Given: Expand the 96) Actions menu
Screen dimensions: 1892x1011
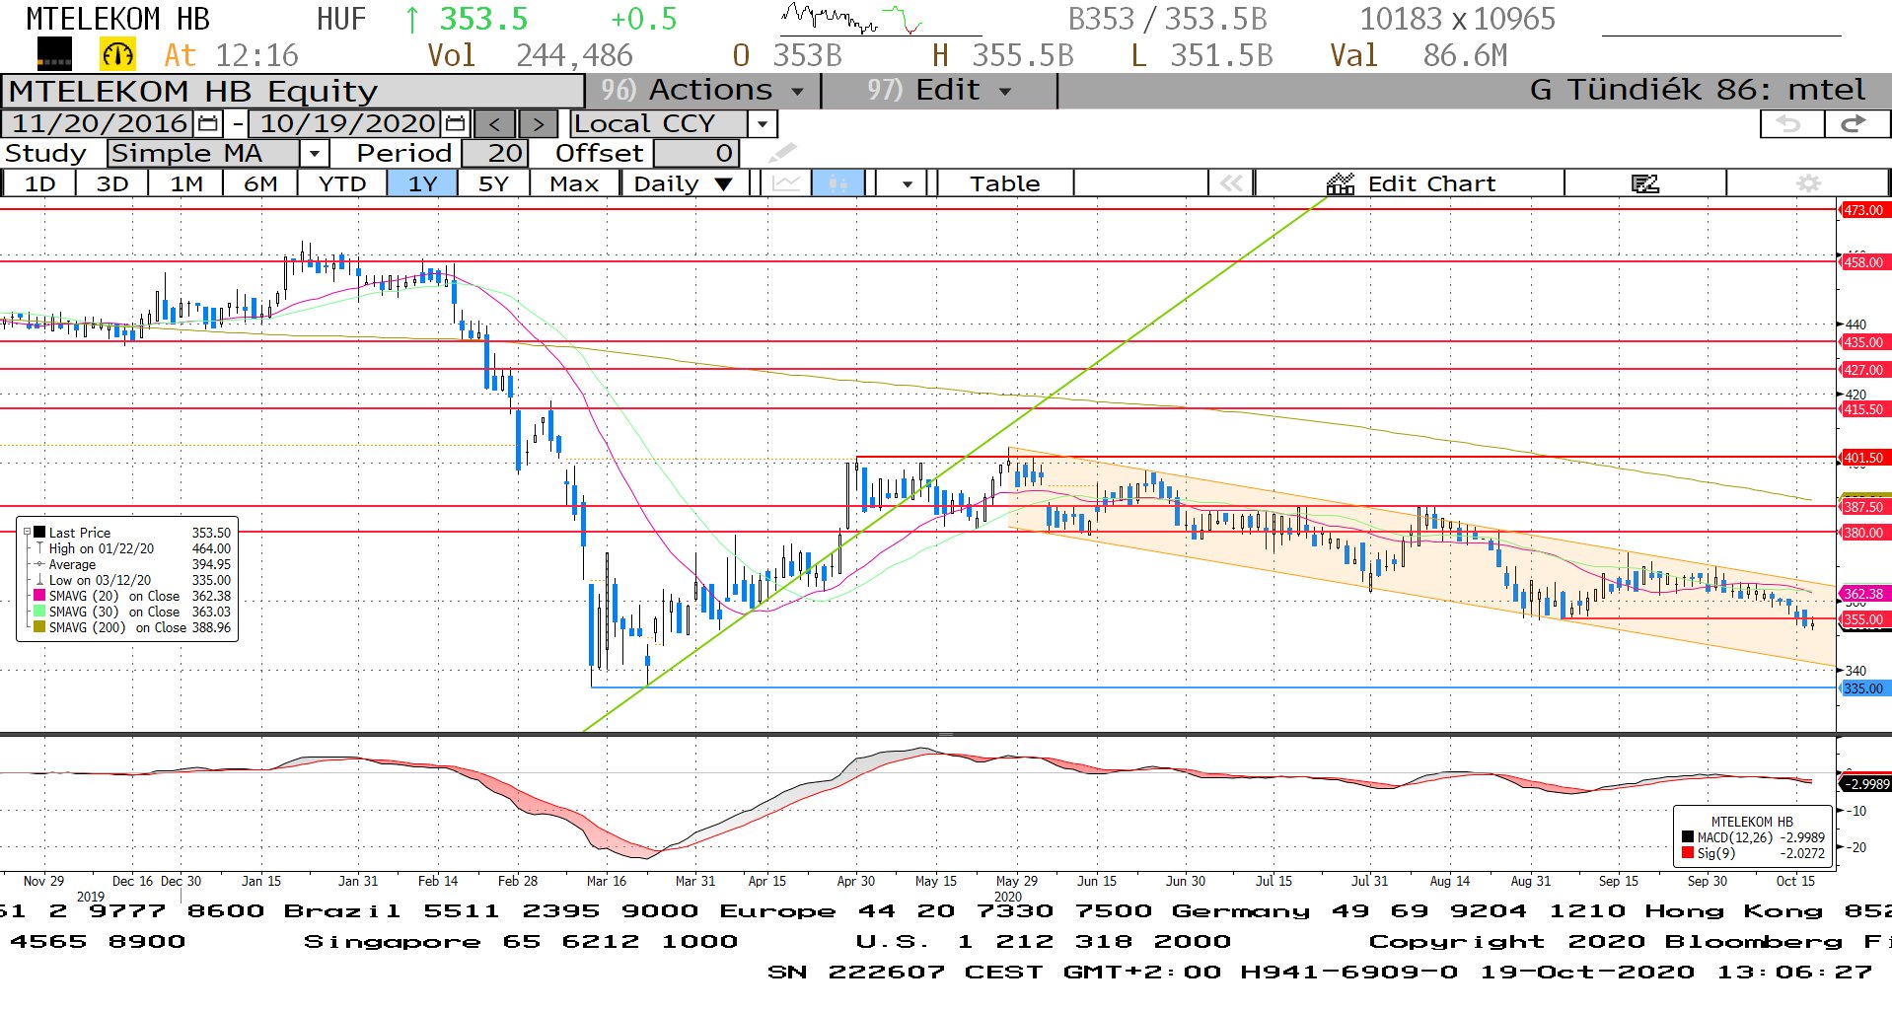Looking at the screenshot, I should point(703,90).
